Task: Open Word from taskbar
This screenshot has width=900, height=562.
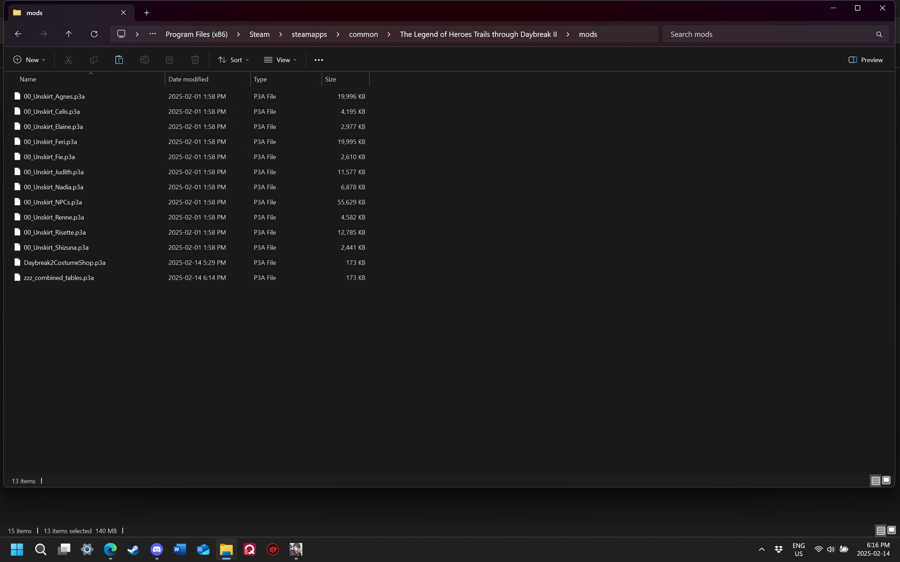Action: tap(180, 549)
